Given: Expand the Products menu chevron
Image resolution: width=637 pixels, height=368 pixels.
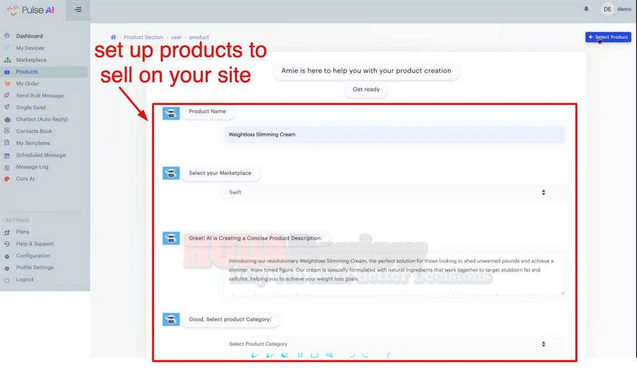Looking at the screenshot, I should tap(80, 72).
